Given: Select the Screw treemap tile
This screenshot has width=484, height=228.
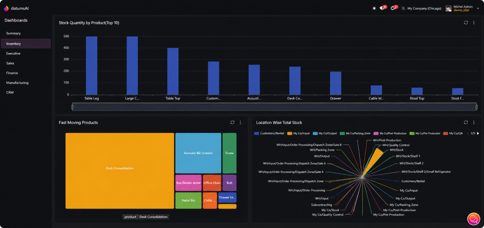Looking at the screenshot, I should click(x=229, y=153).
